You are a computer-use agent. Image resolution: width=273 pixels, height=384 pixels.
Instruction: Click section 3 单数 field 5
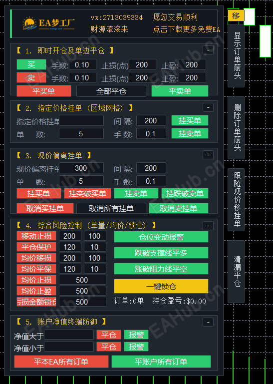click(x=81, y=181)
